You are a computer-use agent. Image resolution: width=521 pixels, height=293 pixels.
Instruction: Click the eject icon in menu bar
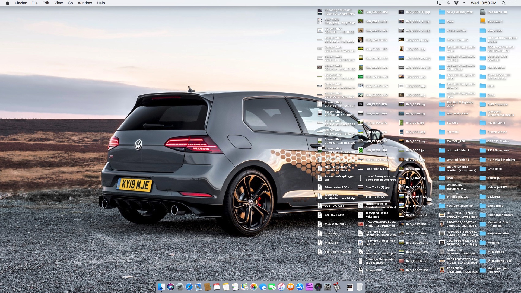pyautogui.click(x=464, y=3)
